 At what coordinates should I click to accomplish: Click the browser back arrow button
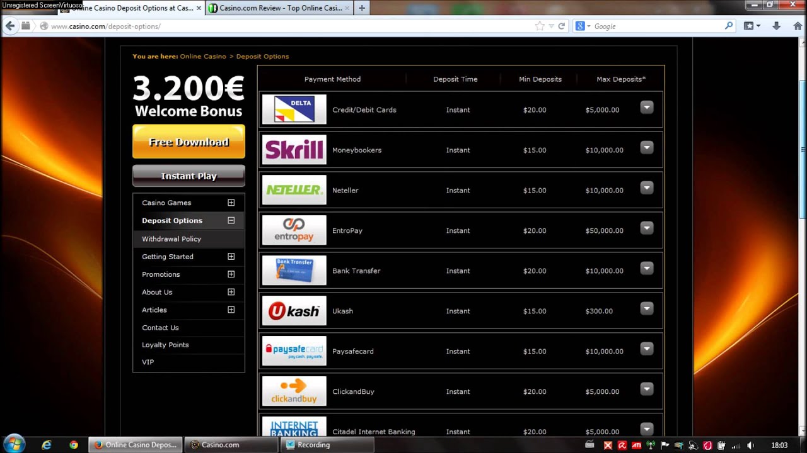point(10,26)
